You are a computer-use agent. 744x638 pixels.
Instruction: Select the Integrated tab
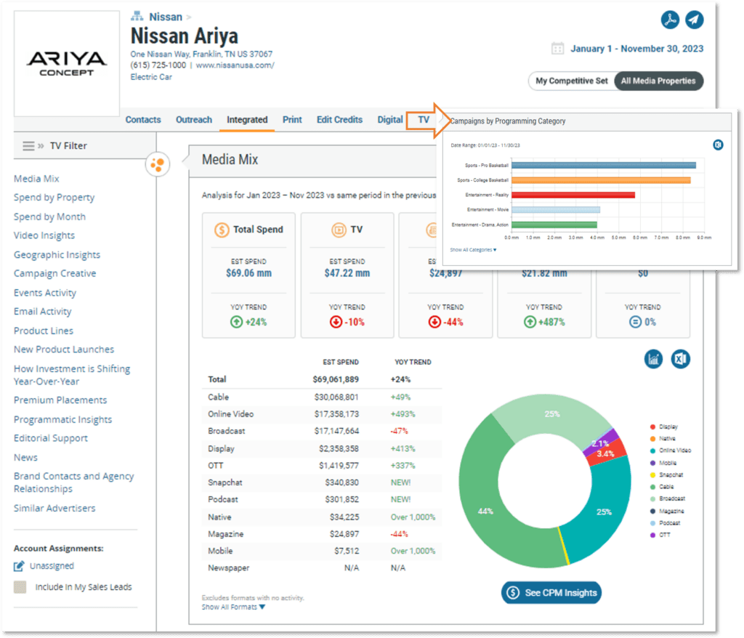point(247,120)
